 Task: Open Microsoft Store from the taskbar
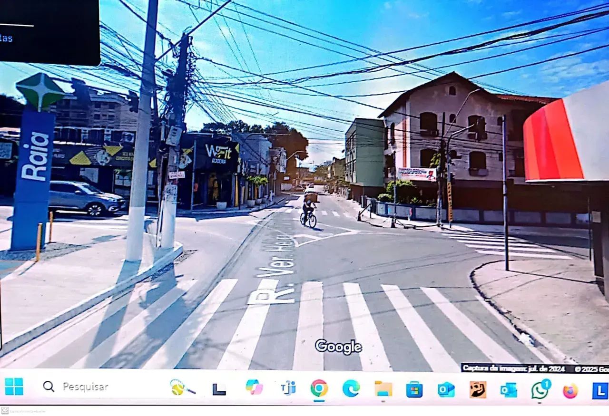[414, 389]
